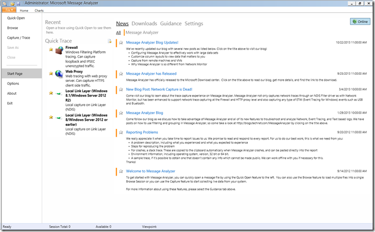The width and height of the screenshot is (375, 232).
Task: Select Quick Open in sidebar
Action: [x=16, y=18]
